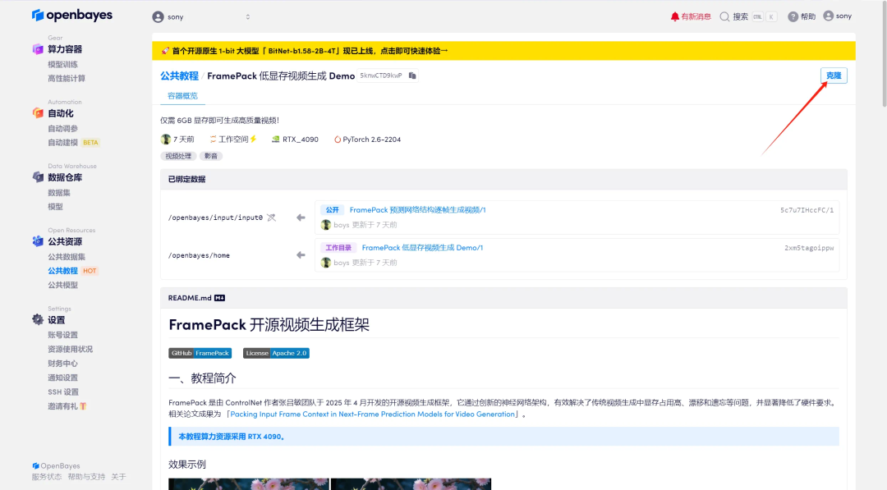
Task: Open the 算力容器 section icon in sidebar
Action: [38, 48]
